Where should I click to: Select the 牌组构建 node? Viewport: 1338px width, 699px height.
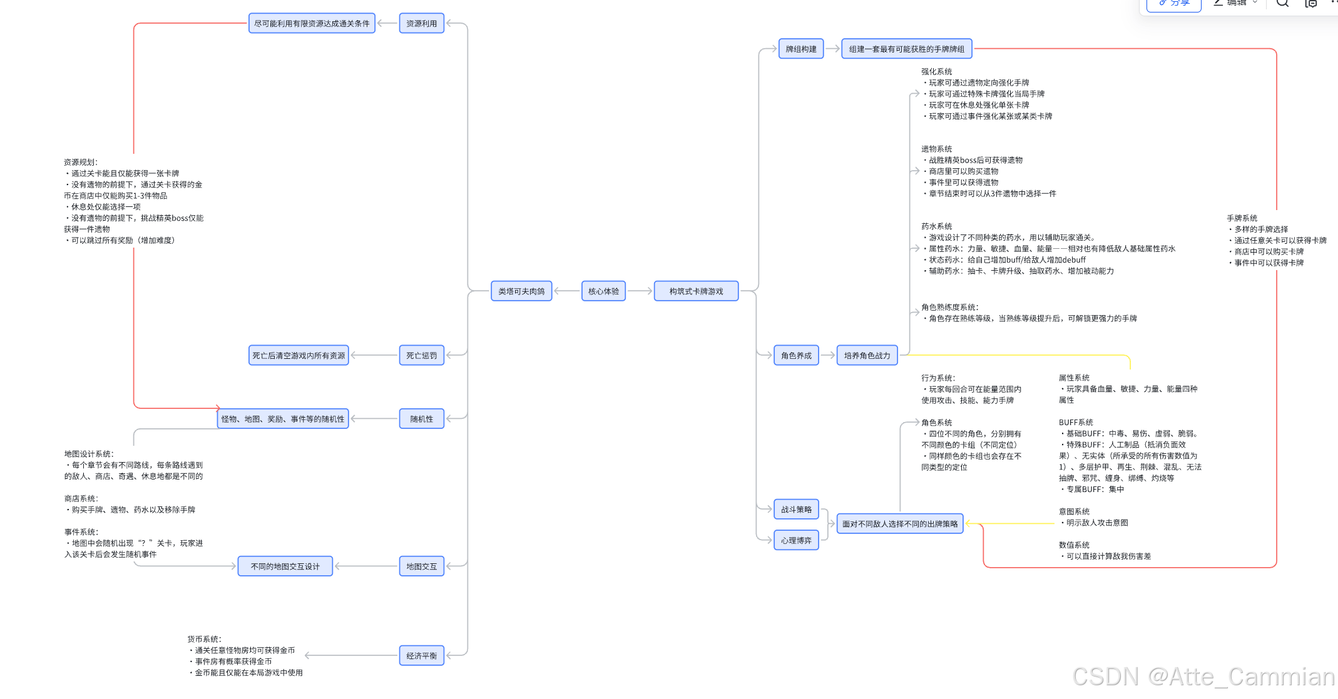pos(801,49)
